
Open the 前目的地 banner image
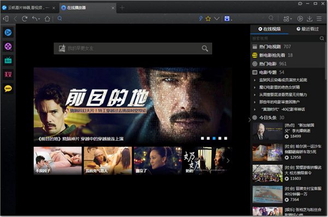pos(133,105)
